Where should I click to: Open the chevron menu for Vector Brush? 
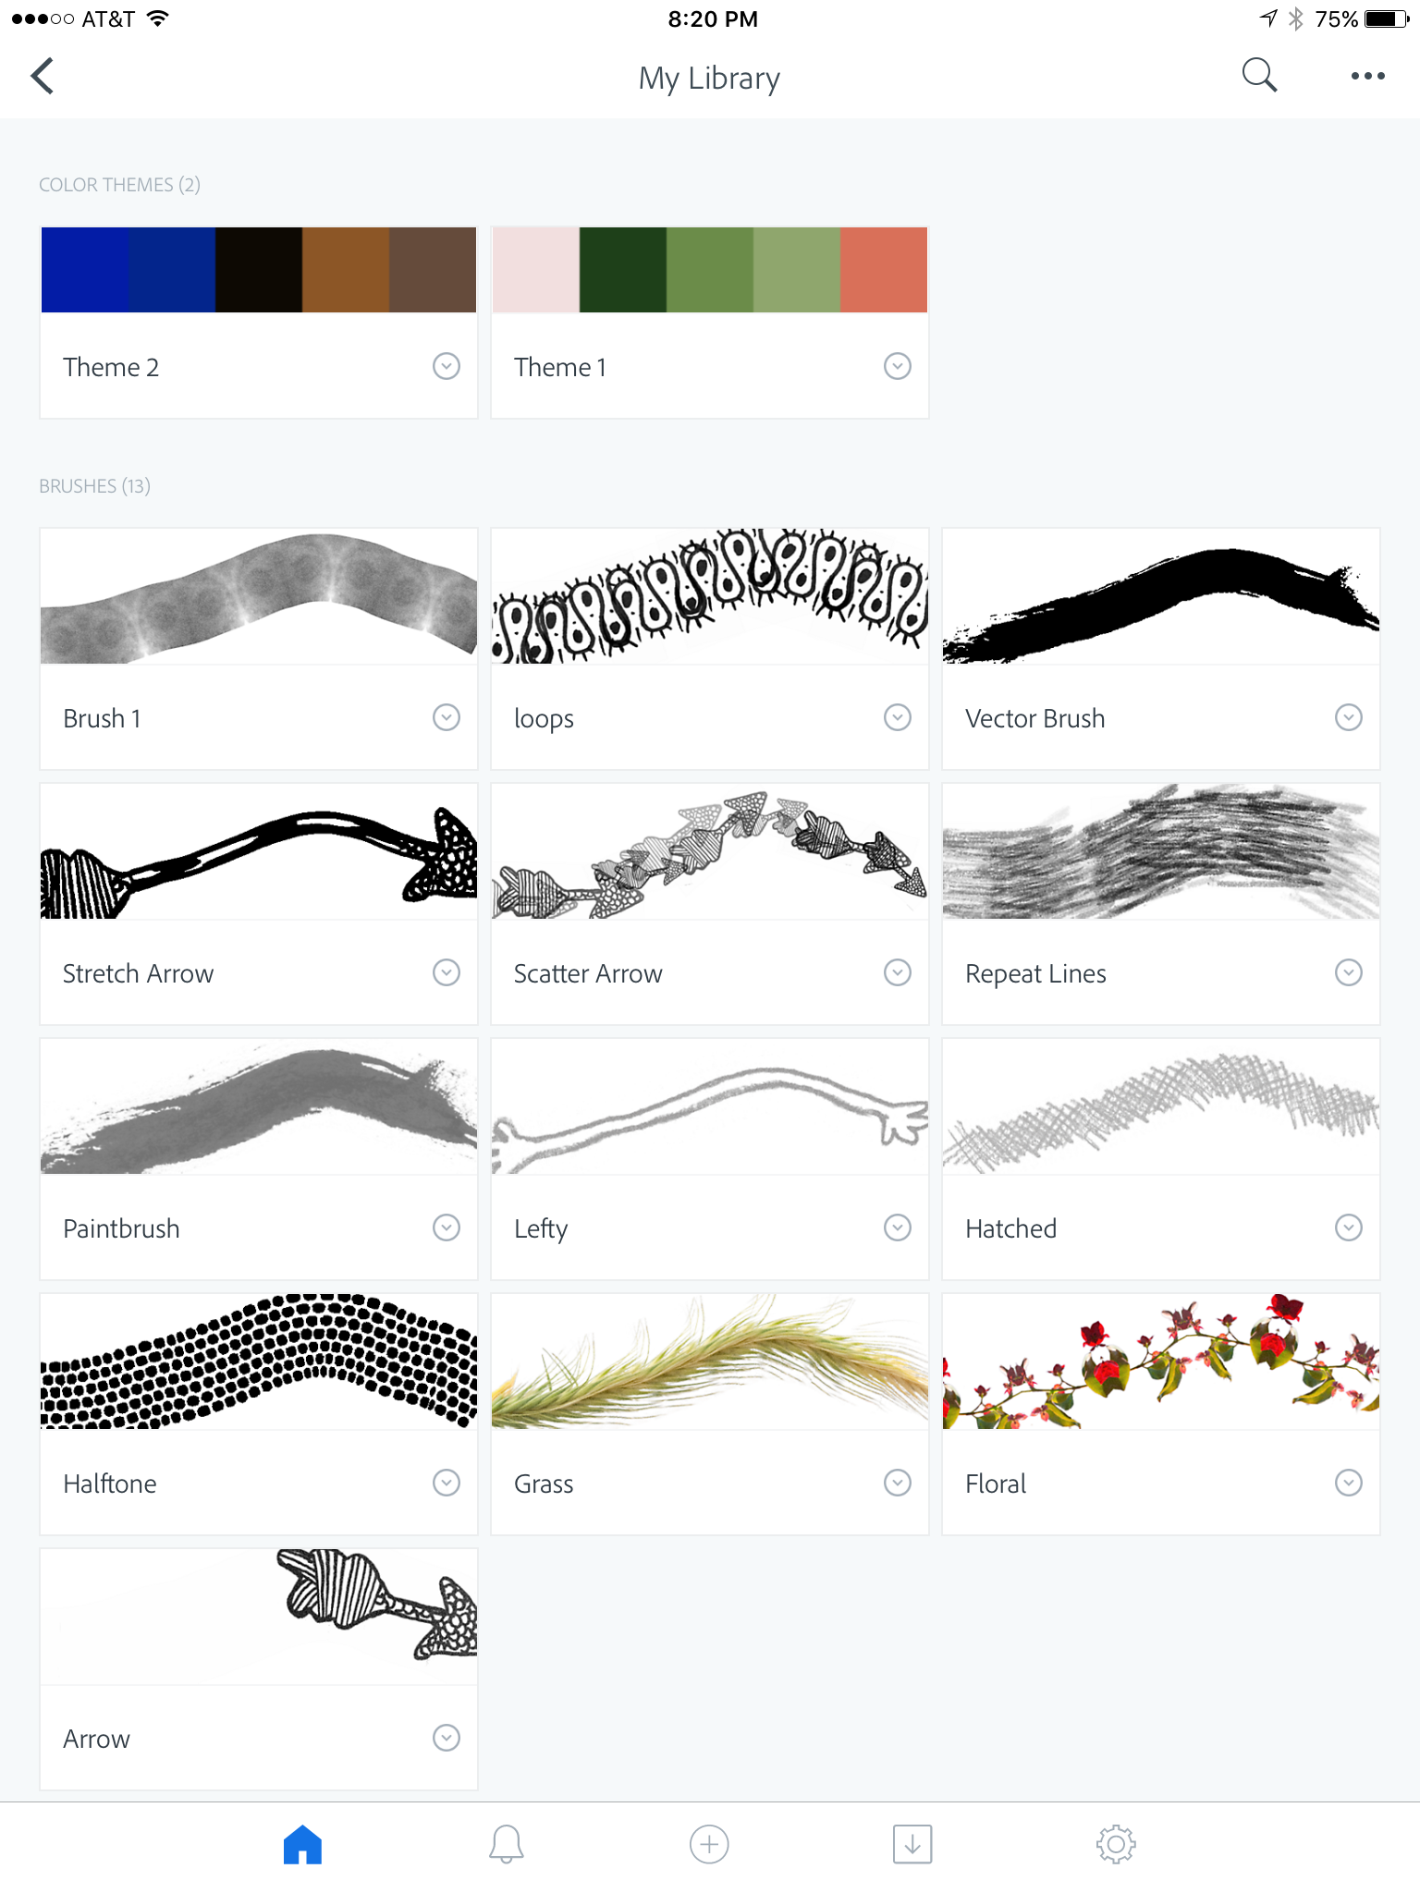(x=1349, y=717)
